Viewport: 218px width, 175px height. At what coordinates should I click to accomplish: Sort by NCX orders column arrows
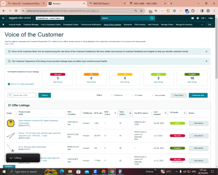(115, 113)
